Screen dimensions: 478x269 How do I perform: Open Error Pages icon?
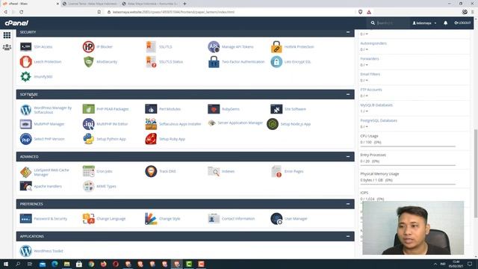tap(276, 171)
